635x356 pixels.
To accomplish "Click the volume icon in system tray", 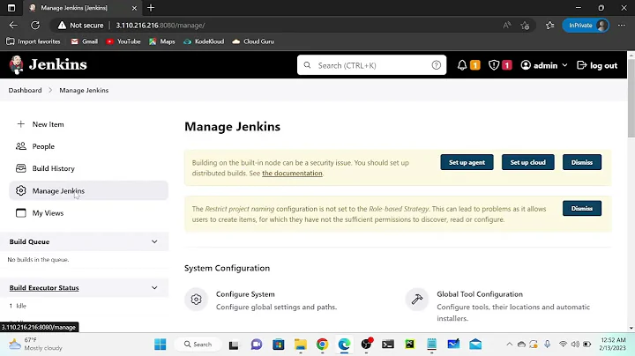I will pos(575,345).
